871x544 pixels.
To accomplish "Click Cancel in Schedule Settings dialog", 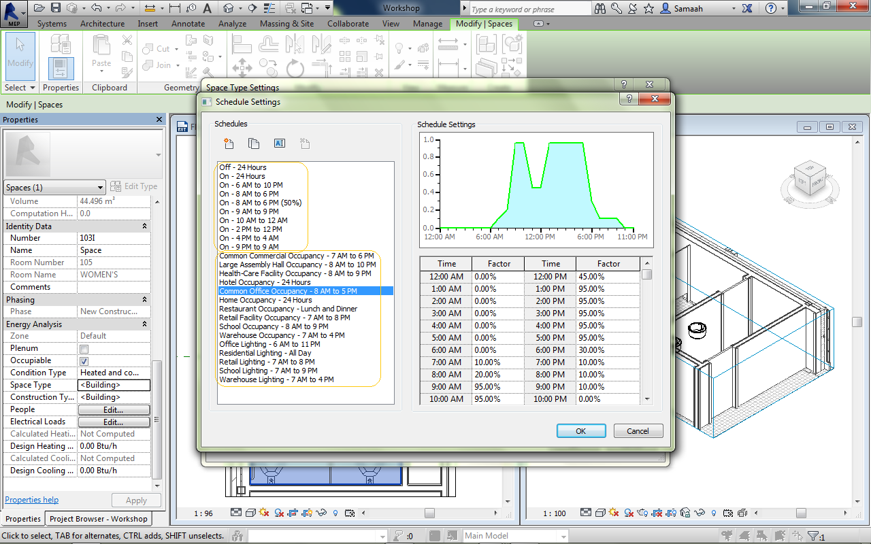I will coord(638,431).
